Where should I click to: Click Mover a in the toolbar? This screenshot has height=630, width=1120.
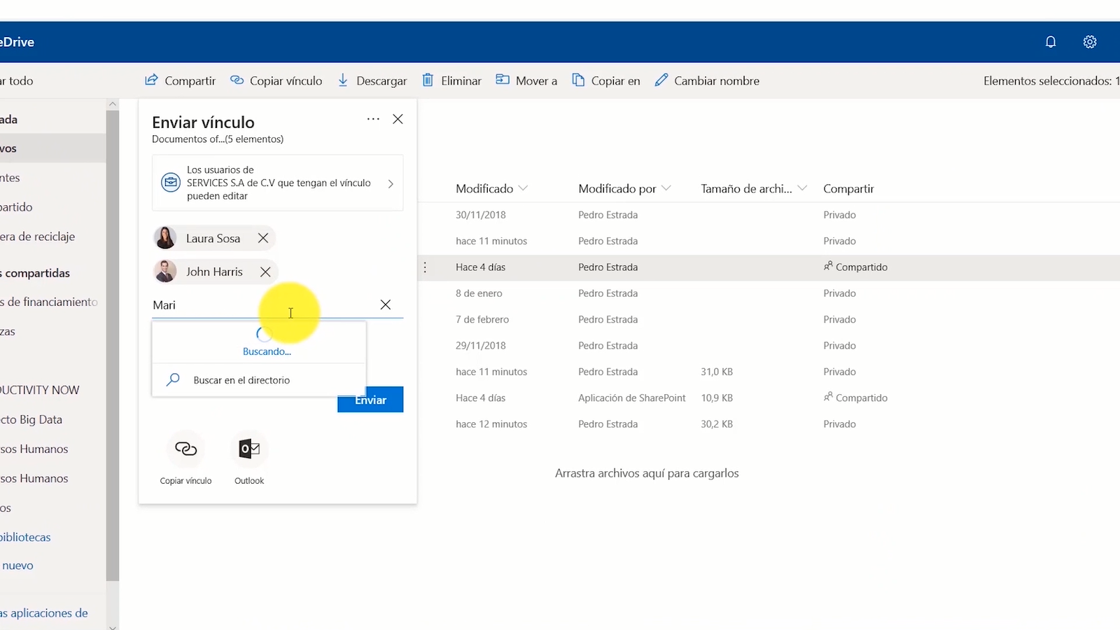click(x=526, y=80)
